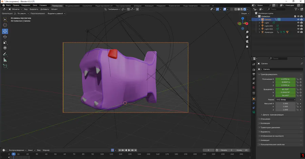Pick the Annotate pencil tool
Image resolution: width=305 pixels, height=159 pixels.
(x=5, y=54)
